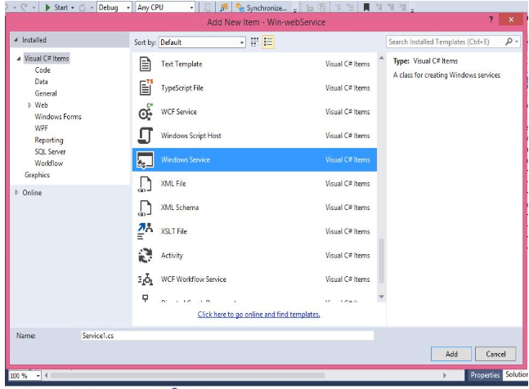The width and height of the screenshot is (529, 389).
Task: Click the bookmark toolbar icon
Action: [366, 7]
